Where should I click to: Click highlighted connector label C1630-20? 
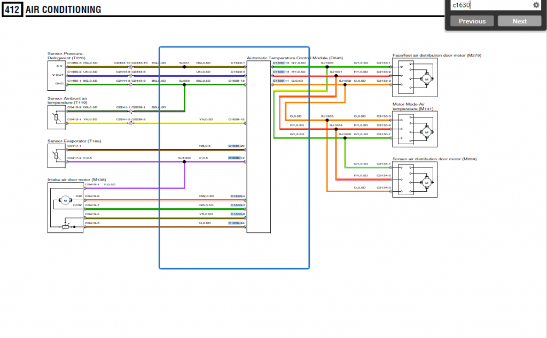[x=237, y=146]
